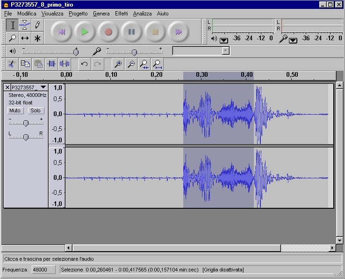Select the Zoom magnifier tool
Viewport: 345px width, 279px height.
pos(13,38)
